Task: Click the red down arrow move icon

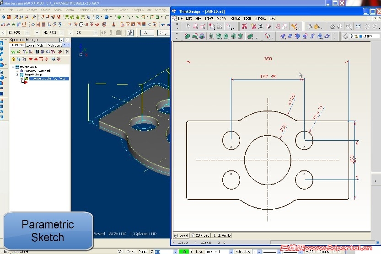Action: pos(30,59)
